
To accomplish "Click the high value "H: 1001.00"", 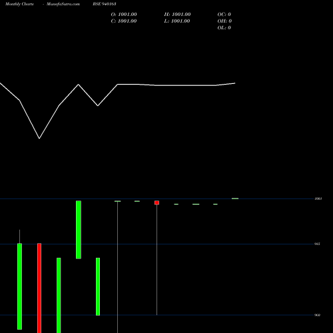I will (x=177, y=15).
